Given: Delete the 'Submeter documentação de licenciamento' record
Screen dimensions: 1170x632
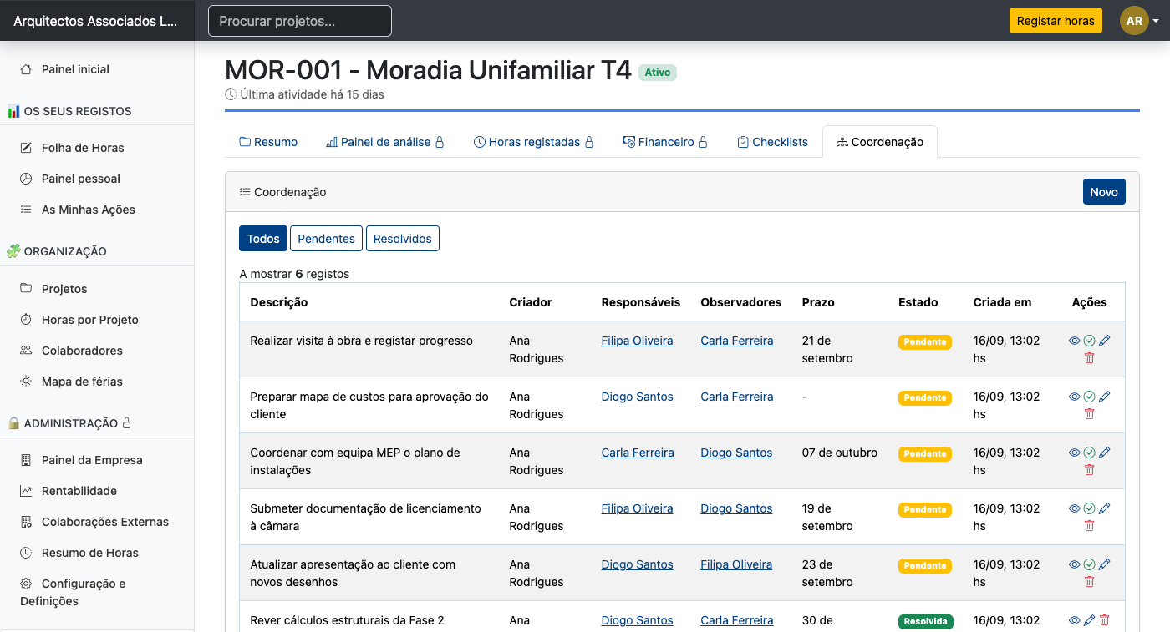Looking at the screenshot, I should [x=1089, y=525].
